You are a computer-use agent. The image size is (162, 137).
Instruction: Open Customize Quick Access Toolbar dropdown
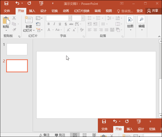[x=53, y=4]
